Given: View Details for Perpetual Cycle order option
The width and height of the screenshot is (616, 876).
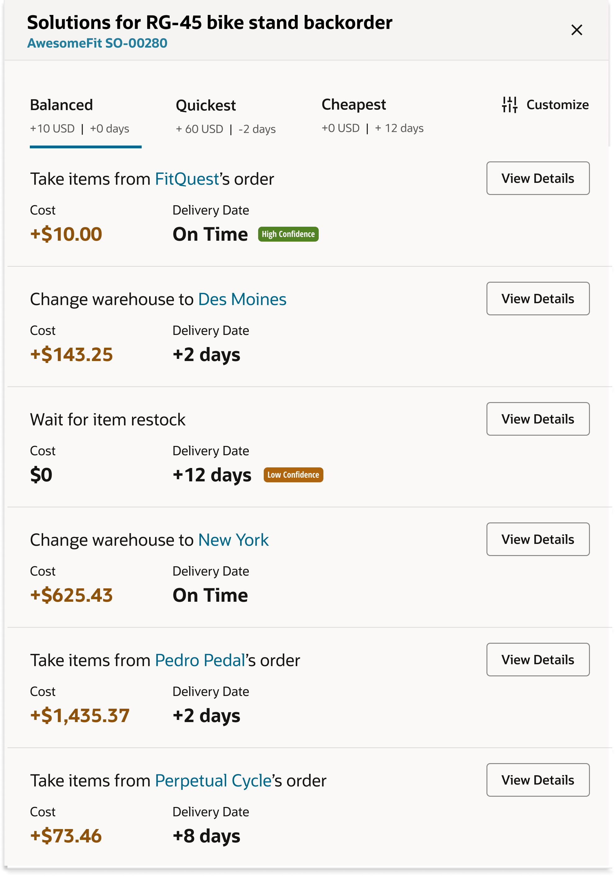Looking at the screenshot, I should coord(537,780).
